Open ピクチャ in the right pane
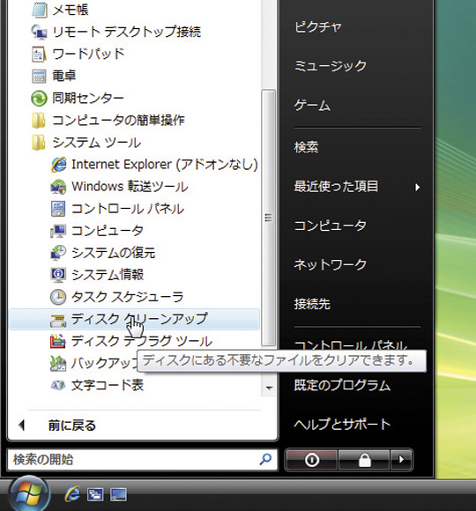Image resolution: width=476 pixels, height=511 pixels. [x=318, y=26]
